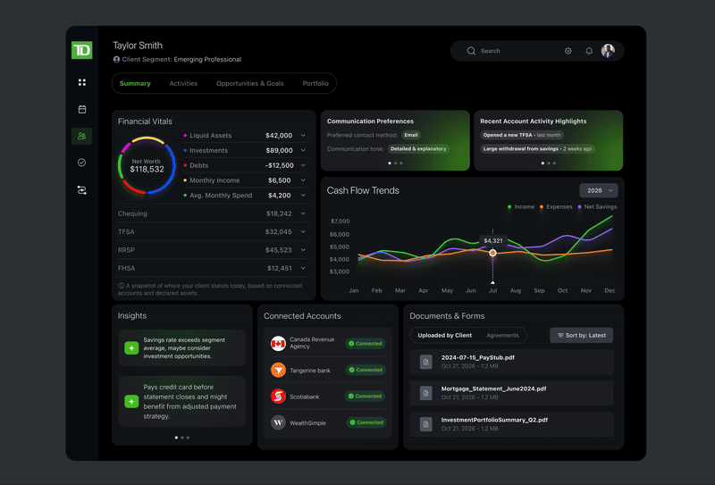Switch to the Activities tab

pyautogui.click(x=183, y=83)
